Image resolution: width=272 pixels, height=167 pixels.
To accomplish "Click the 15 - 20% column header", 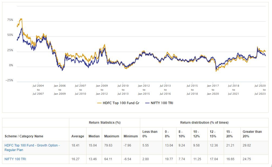I will (229, 134).
